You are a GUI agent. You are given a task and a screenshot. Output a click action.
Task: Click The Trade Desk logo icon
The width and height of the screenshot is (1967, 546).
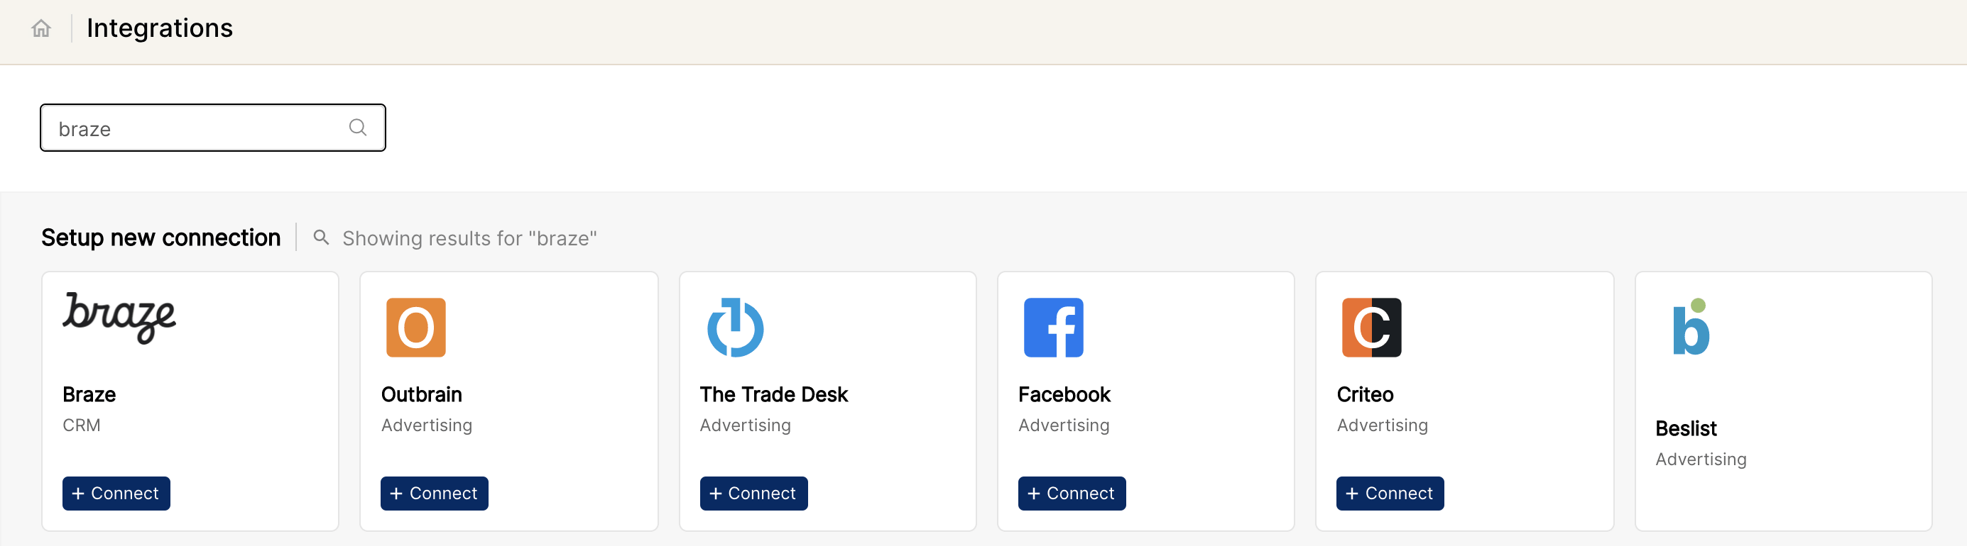734,327
